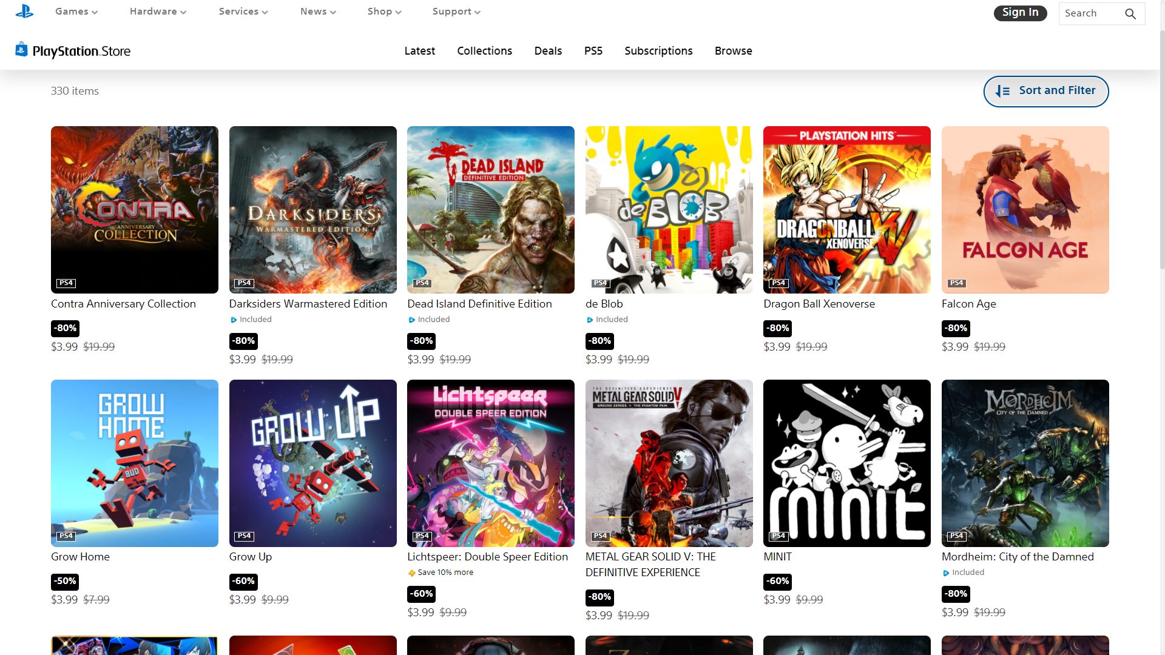Click the sort icon in Sort and Filter
The height and width of the screenshot is (655, 1165).
tap(1002, 91)
